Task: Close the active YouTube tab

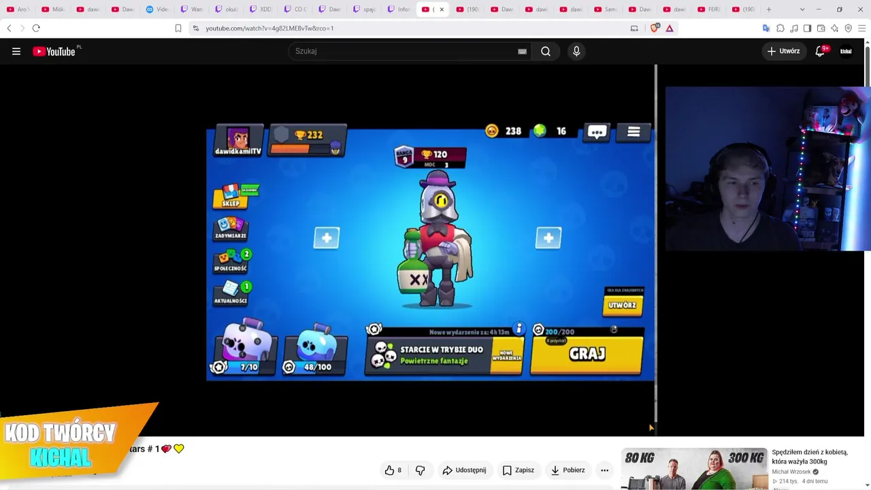Action: pos(442,10)
